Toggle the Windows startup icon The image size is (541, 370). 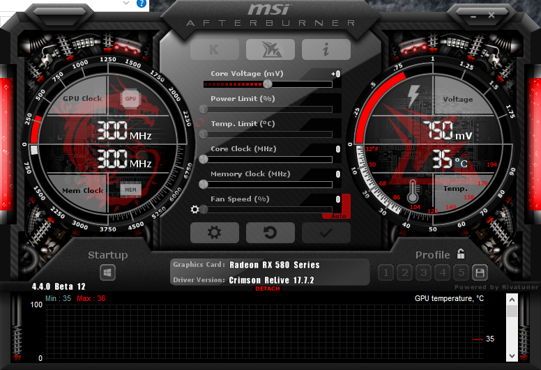tap(107, 272)
